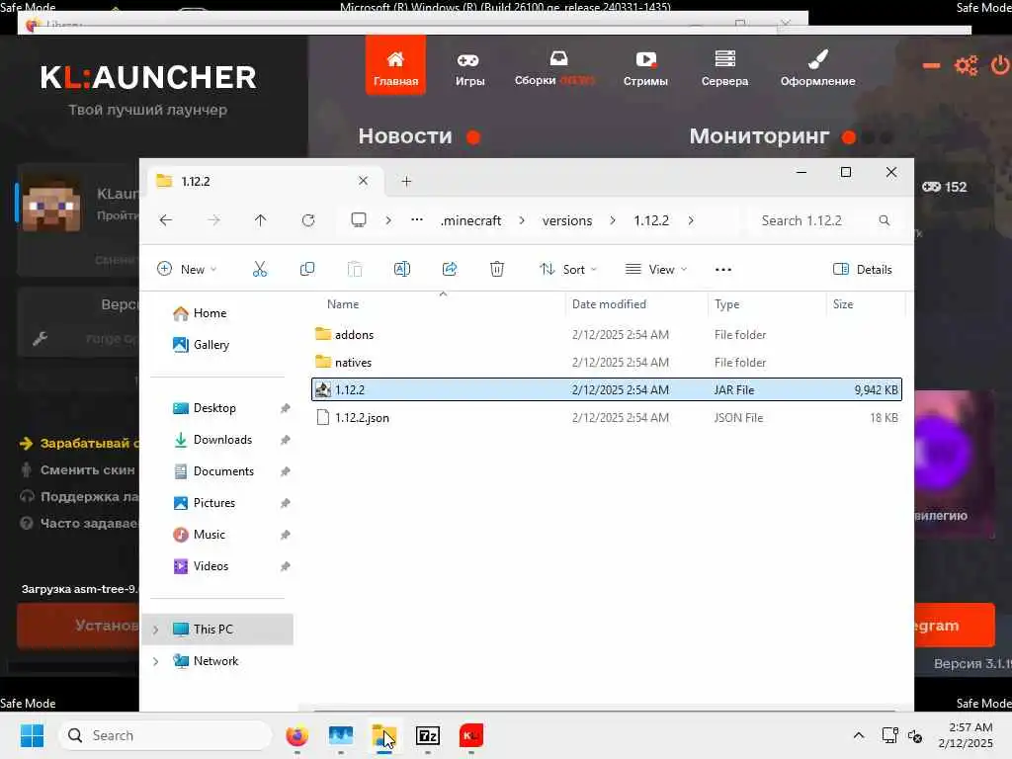The height and width of the screenshot is (759, 1012).
Task: Open Сборки tab in KLauncher
Action: [x=554, y=69]
